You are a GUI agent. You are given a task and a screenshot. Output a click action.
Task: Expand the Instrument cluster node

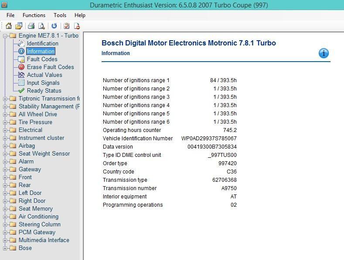(x=5, y=138)
